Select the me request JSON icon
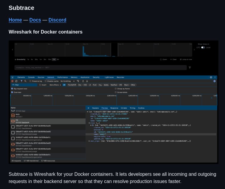The height and width of the screenshot is (189, 225). (x=13, y=121)
